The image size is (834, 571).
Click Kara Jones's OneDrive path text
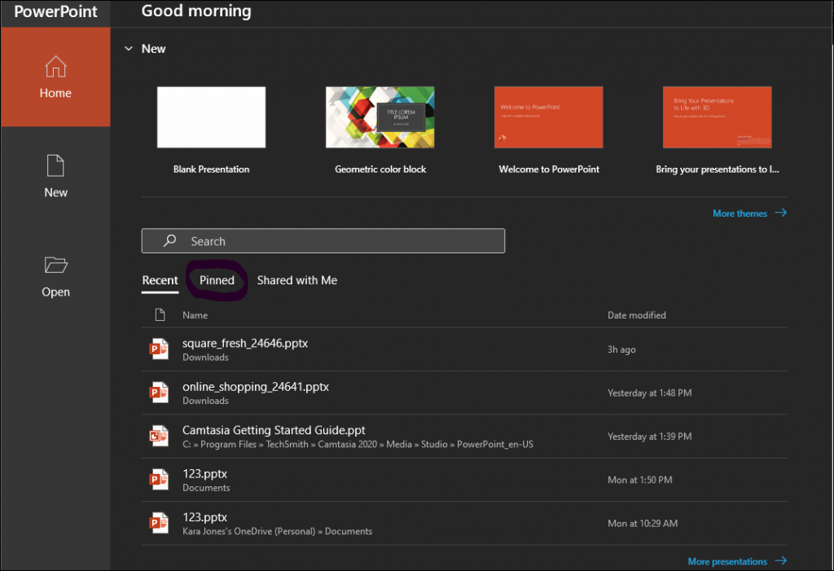click(277, 531)
